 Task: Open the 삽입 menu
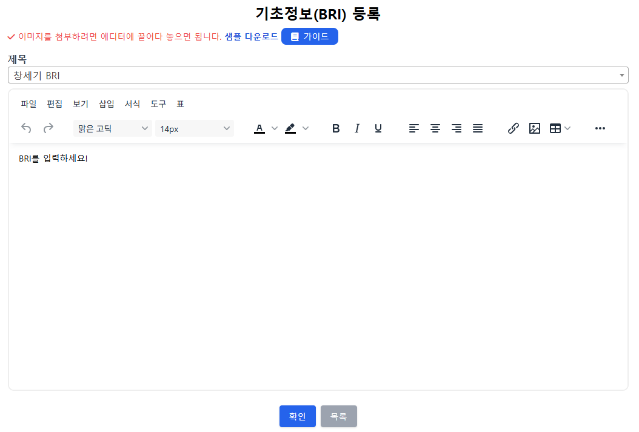tap(107, 104)
